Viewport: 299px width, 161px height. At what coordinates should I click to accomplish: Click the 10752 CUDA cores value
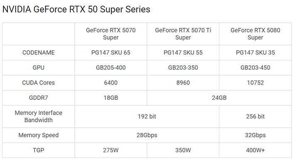coord(255,83)
